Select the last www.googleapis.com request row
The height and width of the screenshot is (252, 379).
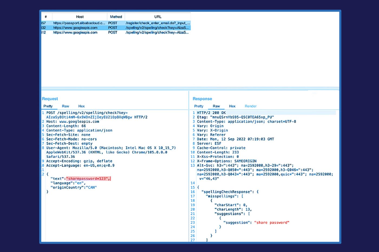point(116,32)
